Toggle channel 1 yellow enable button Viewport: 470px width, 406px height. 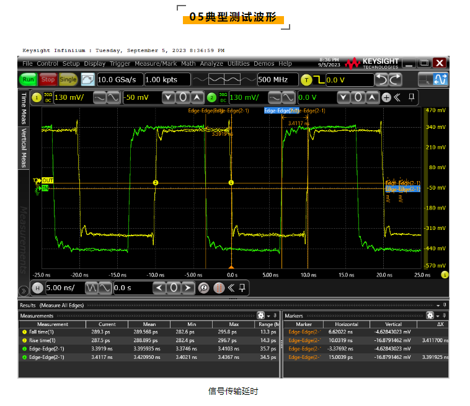pos(36,97)
